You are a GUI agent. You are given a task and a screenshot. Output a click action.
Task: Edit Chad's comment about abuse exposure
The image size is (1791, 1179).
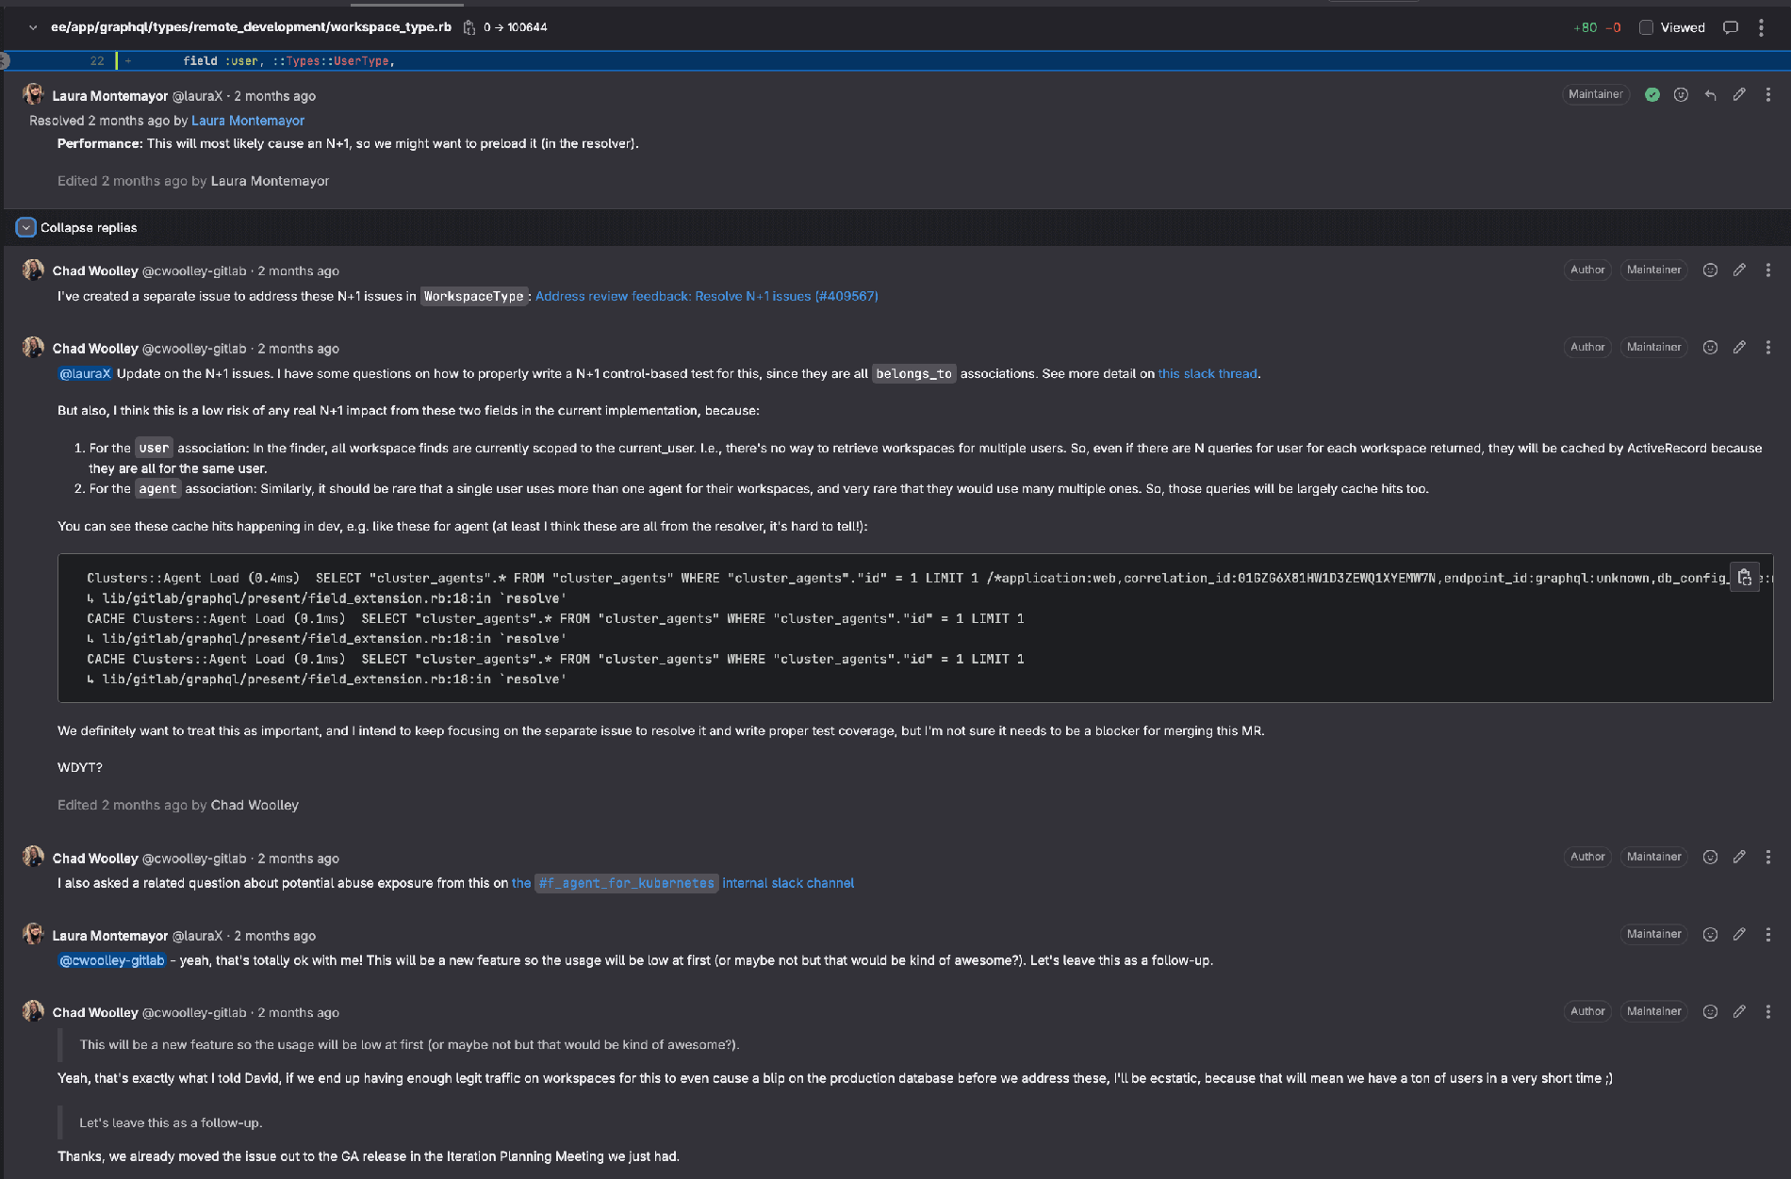coord(1739,857)
